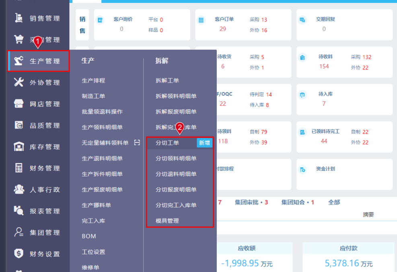
Task: Select the 分切报废明细单 entry
Action: tap(176, 189)
